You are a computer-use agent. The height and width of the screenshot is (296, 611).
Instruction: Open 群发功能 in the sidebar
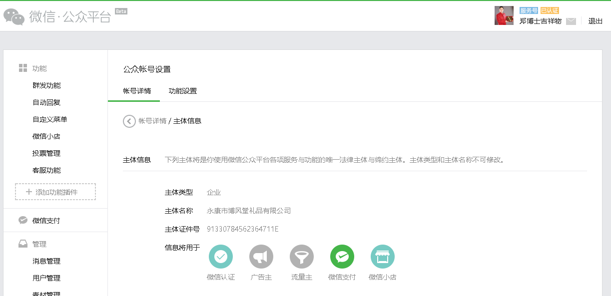point(46,85)
